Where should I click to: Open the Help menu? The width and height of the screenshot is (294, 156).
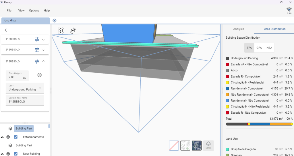[x=47, y=11]
